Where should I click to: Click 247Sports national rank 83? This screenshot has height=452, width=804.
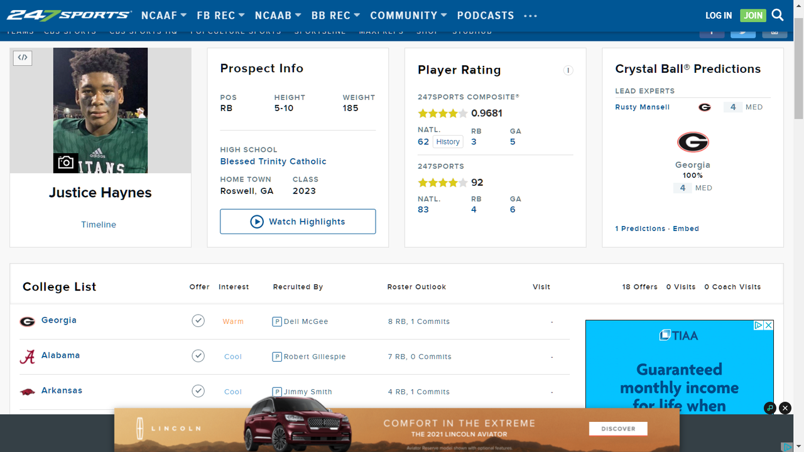pos(423,210)
